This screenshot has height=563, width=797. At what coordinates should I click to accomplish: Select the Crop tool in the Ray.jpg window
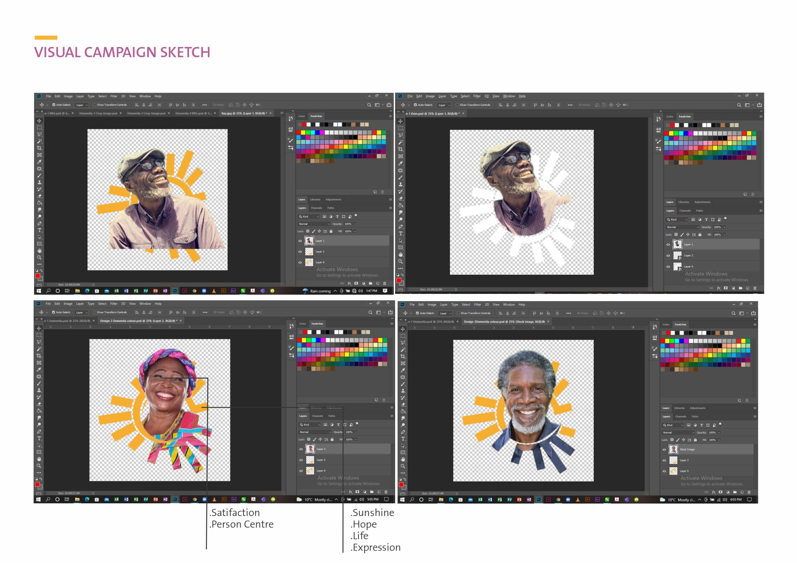pos(39,148)
